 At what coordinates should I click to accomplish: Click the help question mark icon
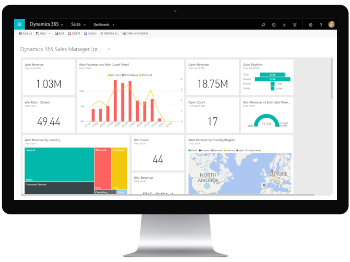[x=321, y=25]
